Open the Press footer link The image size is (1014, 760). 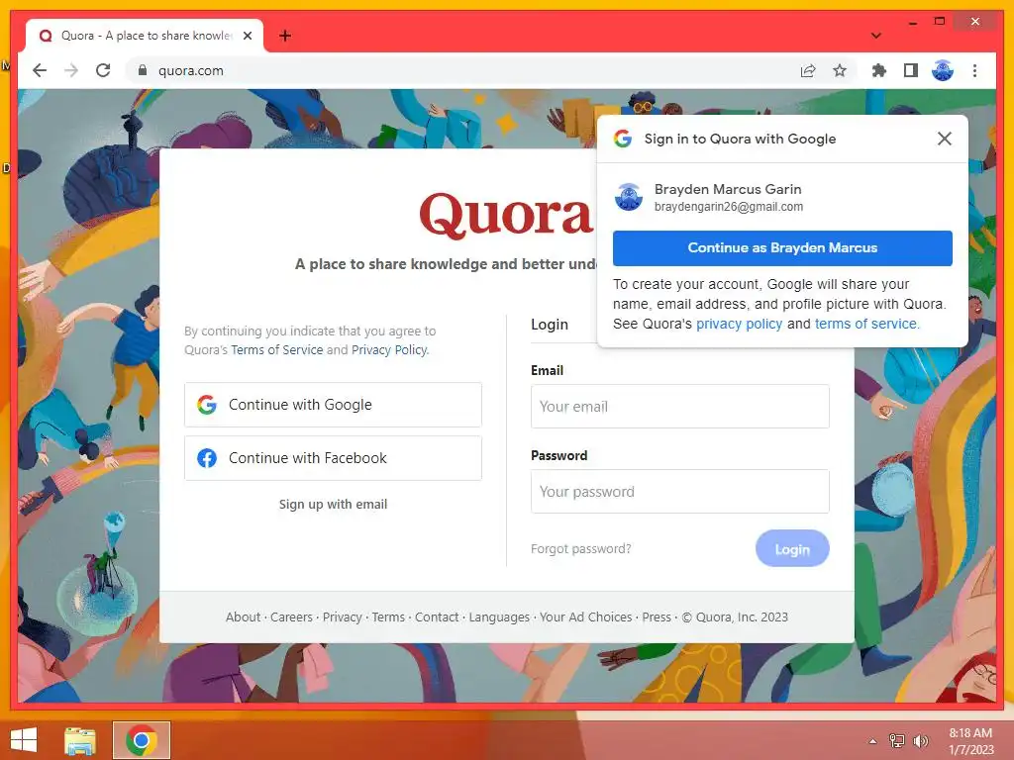pyautogui.click(x=657, y=617)
